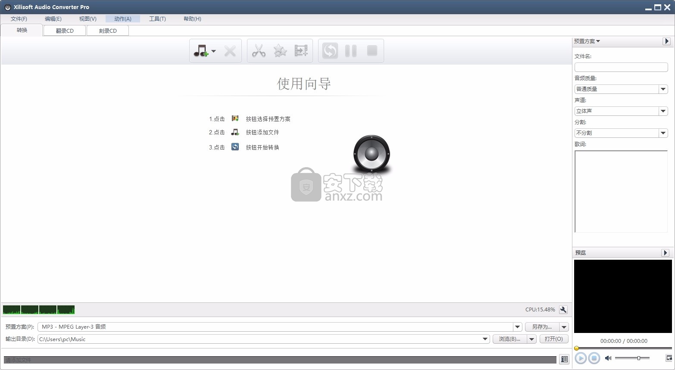Click the 打开(O) button
Image resolution: width=675 pixels, height=370 pixels.
tap(554, 339)
